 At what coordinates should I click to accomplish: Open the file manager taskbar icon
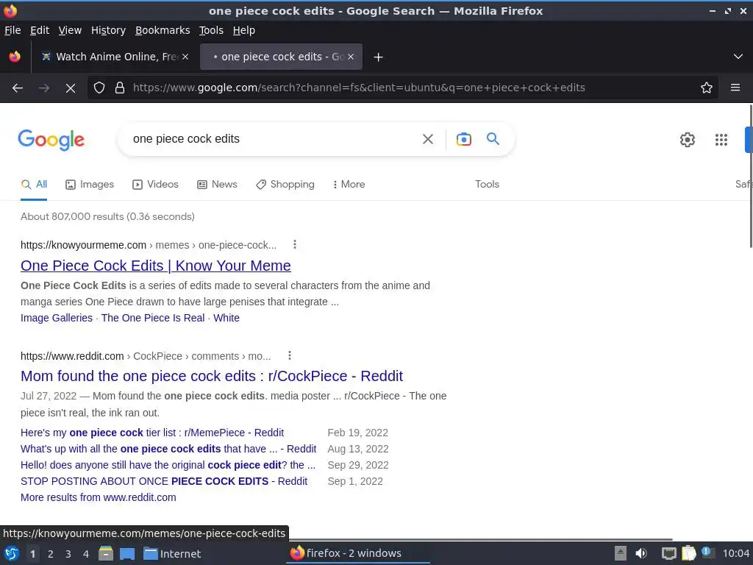click(x=106, y=554)
